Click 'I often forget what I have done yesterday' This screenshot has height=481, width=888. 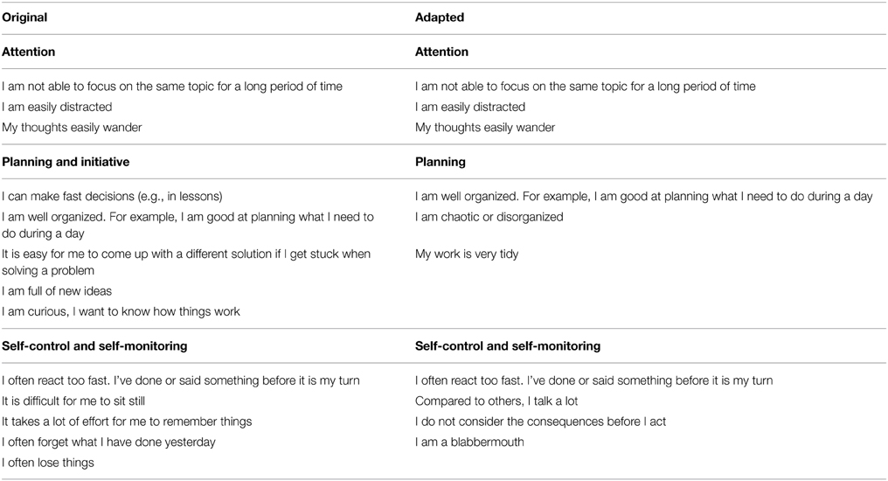109,442
